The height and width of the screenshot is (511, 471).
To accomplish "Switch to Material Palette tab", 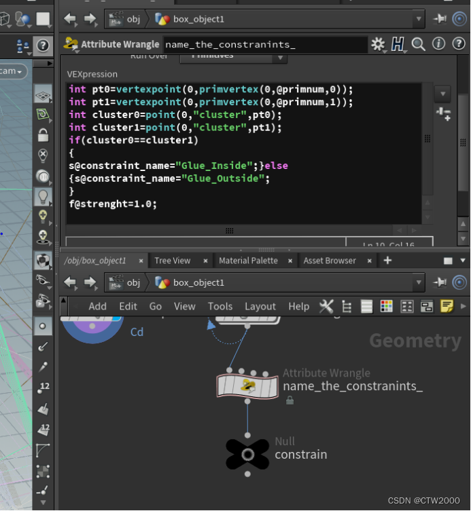I will tap(248, 261).
